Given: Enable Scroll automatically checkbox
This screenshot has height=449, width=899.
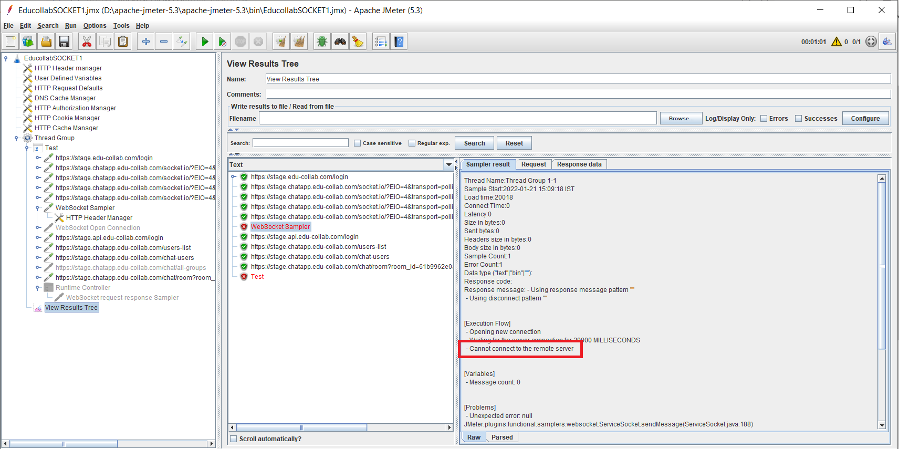Looking at the screenshot, I should tap(234, 439).
